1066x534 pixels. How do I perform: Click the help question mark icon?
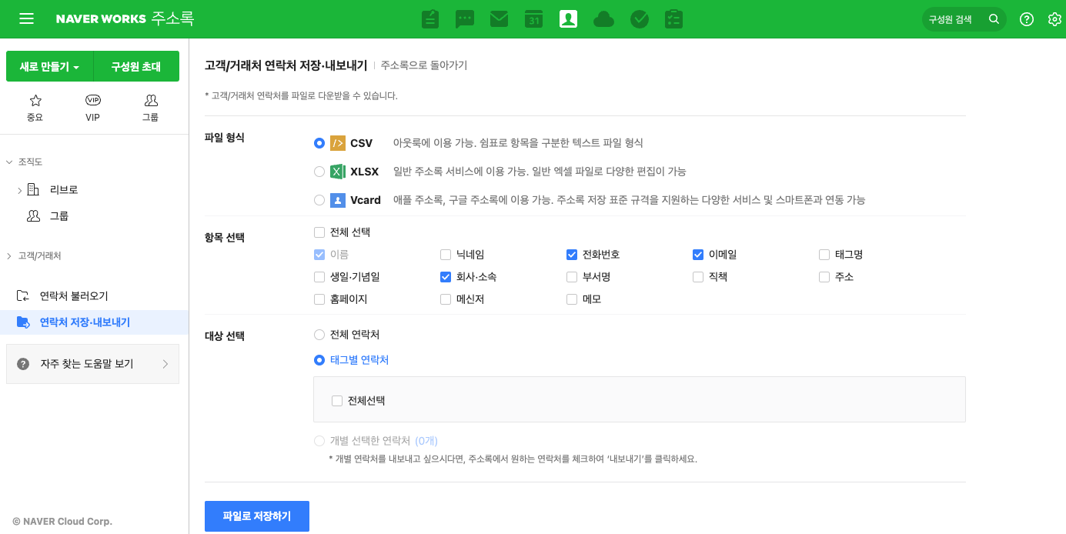pos(1026,19)
